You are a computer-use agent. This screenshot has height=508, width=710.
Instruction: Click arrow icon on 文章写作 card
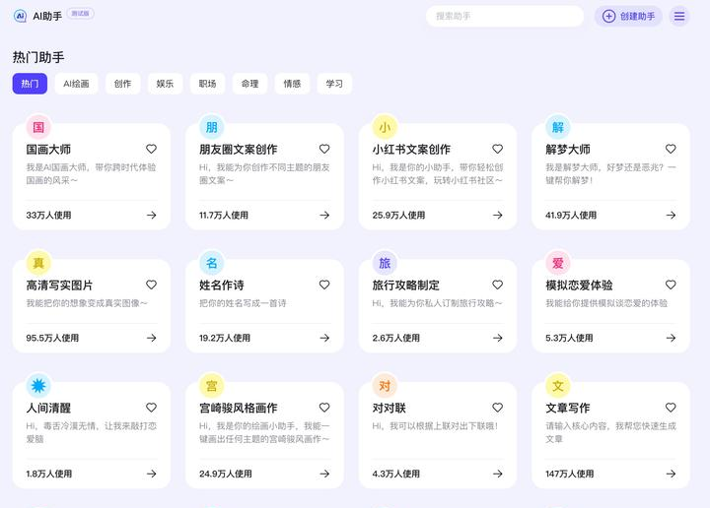(671, 474)
